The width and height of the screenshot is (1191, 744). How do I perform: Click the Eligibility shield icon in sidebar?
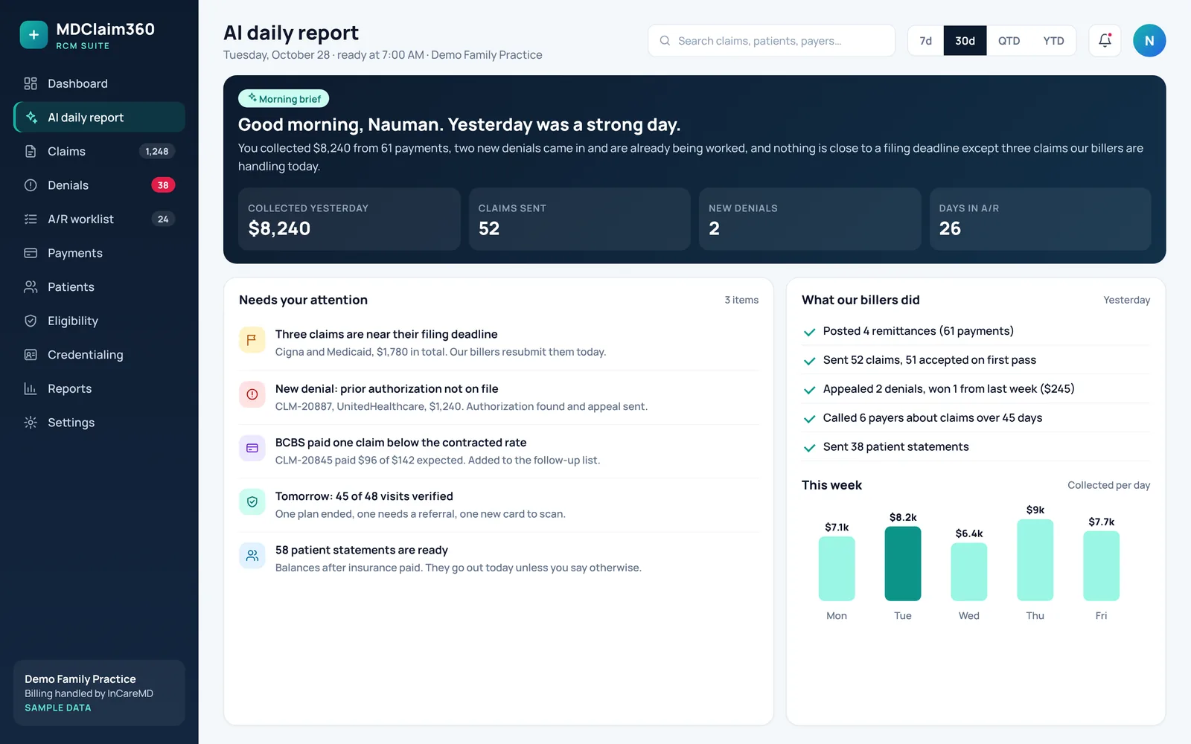point(31,321)
